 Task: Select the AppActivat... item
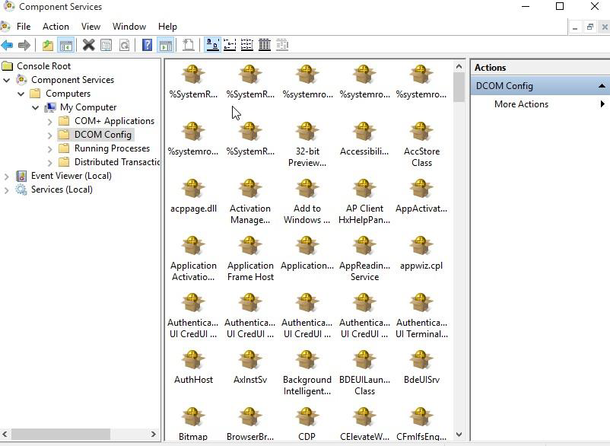pos(421,196)
